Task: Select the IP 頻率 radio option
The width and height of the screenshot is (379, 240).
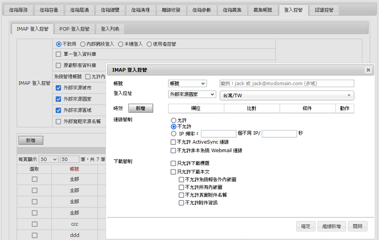Action: click(x=173, y=133)
